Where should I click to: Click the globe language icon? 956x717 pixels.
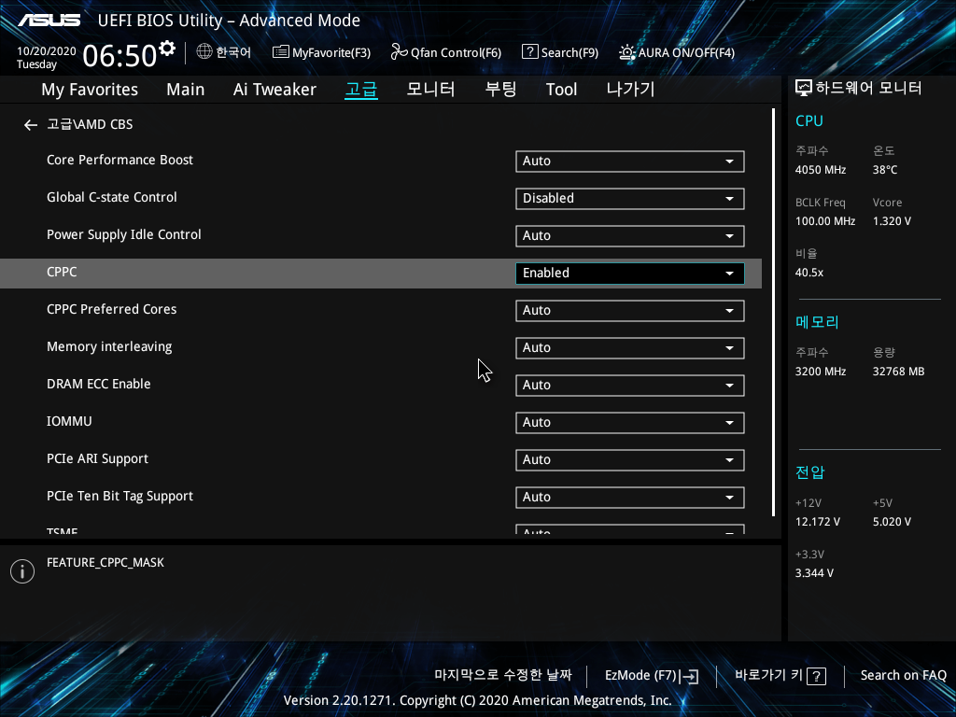click(x=204, y=52)
